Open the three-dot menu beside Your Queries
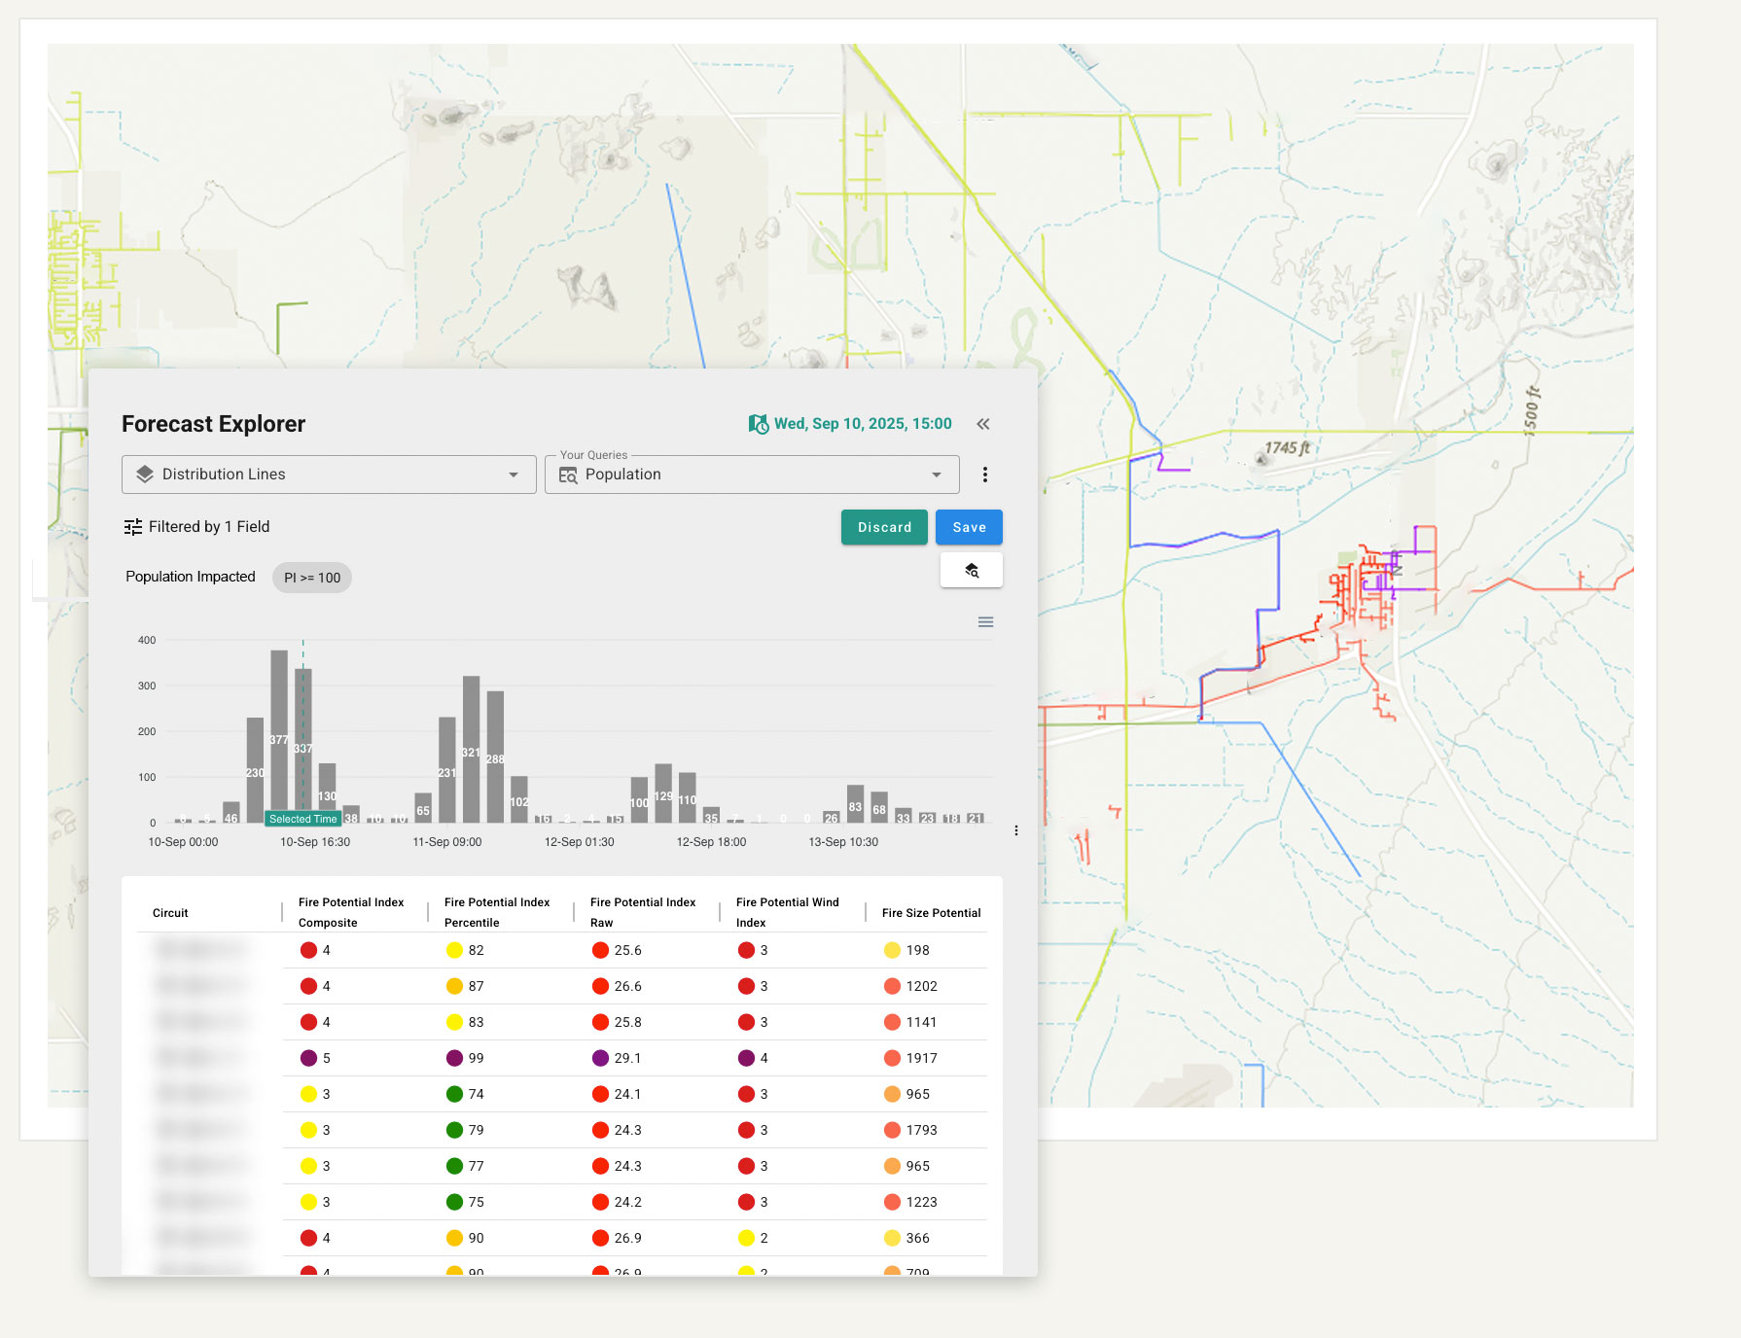1741x1338 pixels. coord(985,474)
